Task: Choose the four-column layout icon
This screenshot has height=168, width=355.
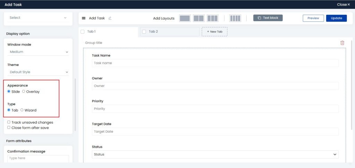Action: click(x=235, y=18)
